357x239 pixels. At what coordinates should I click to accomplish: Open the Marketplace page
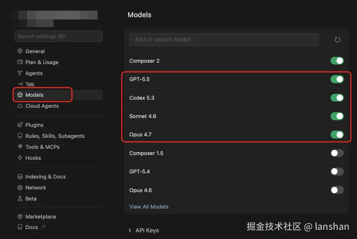(58, 217)
